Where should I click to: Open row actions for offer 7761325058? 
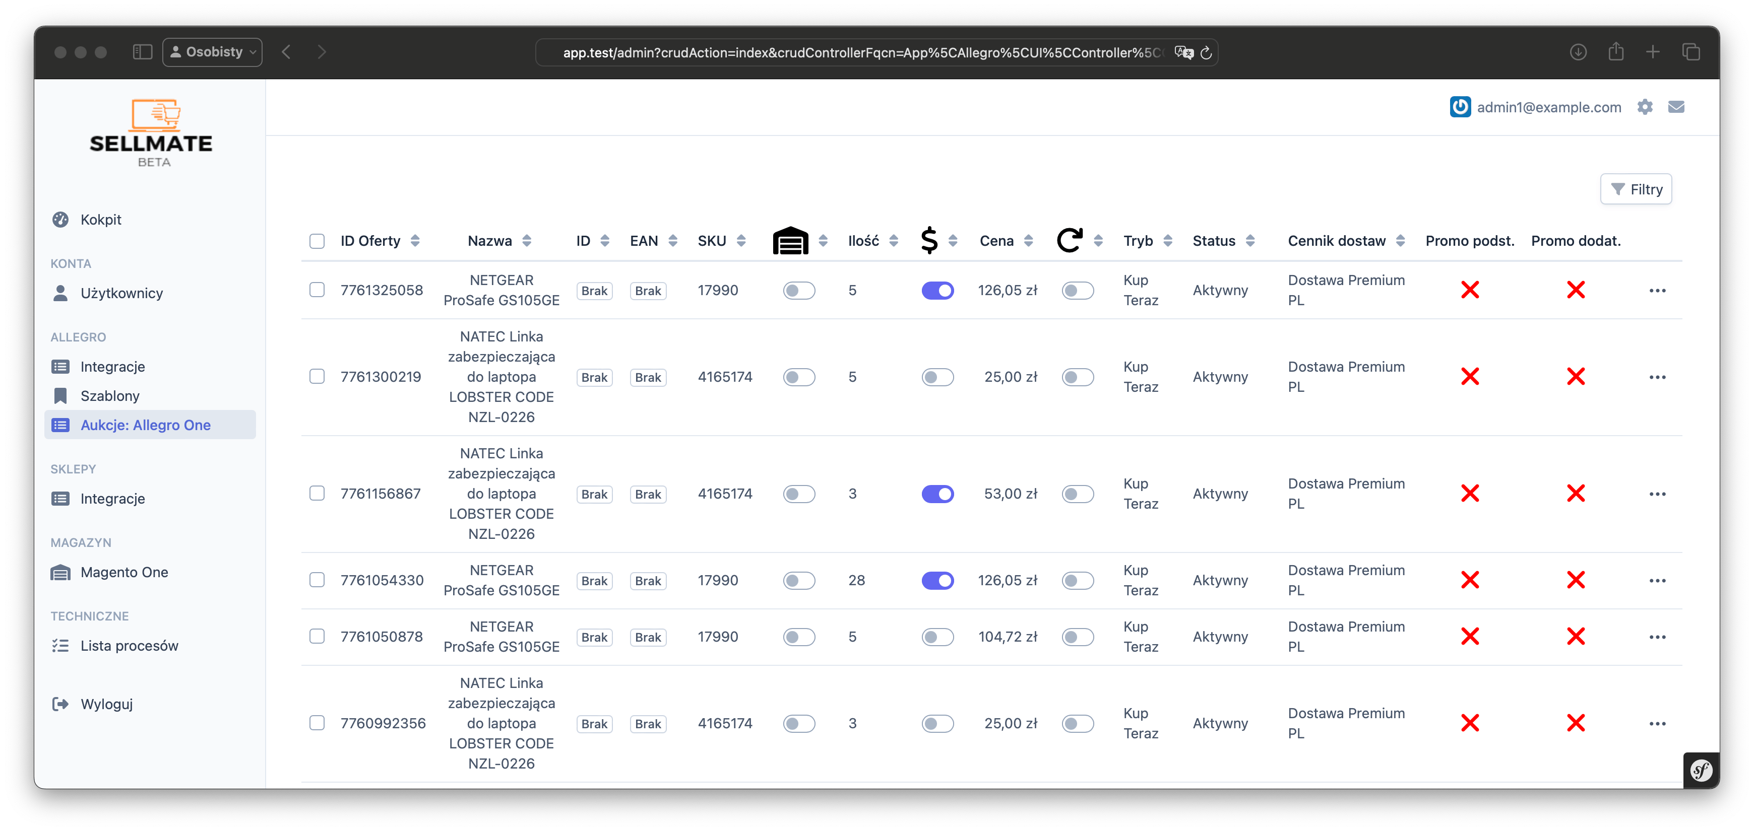pyautogui.click(x=1657, y=291)
